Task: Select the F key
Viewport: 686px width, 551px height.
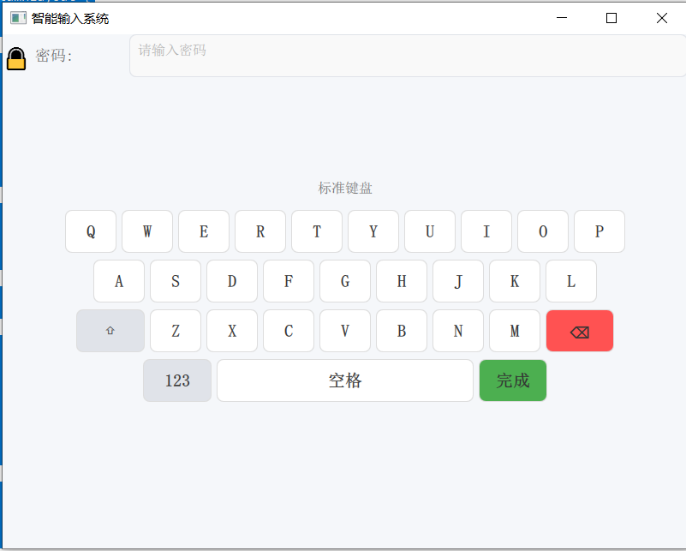Action: 289,281
